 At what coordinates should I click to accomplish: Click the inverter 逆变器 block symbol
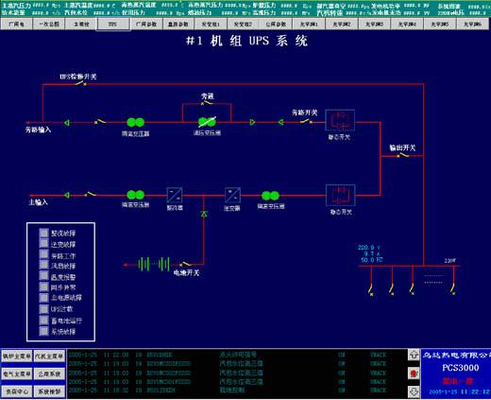(x=232, y=196)
